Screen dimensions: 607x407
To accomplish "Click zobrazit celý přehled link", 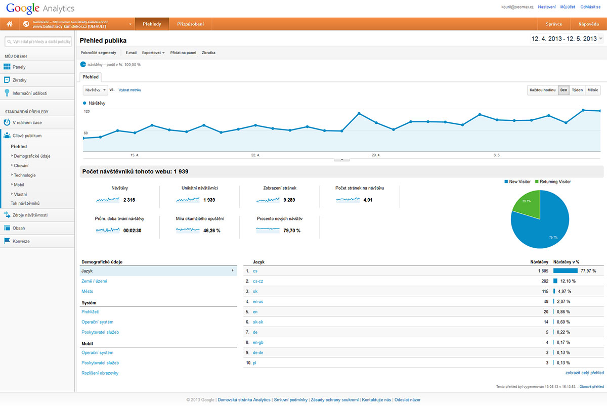I will click(x=584, y=373).
